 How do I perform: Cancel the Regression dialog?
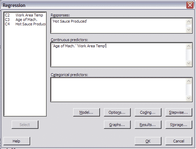[x=178, y=141]
